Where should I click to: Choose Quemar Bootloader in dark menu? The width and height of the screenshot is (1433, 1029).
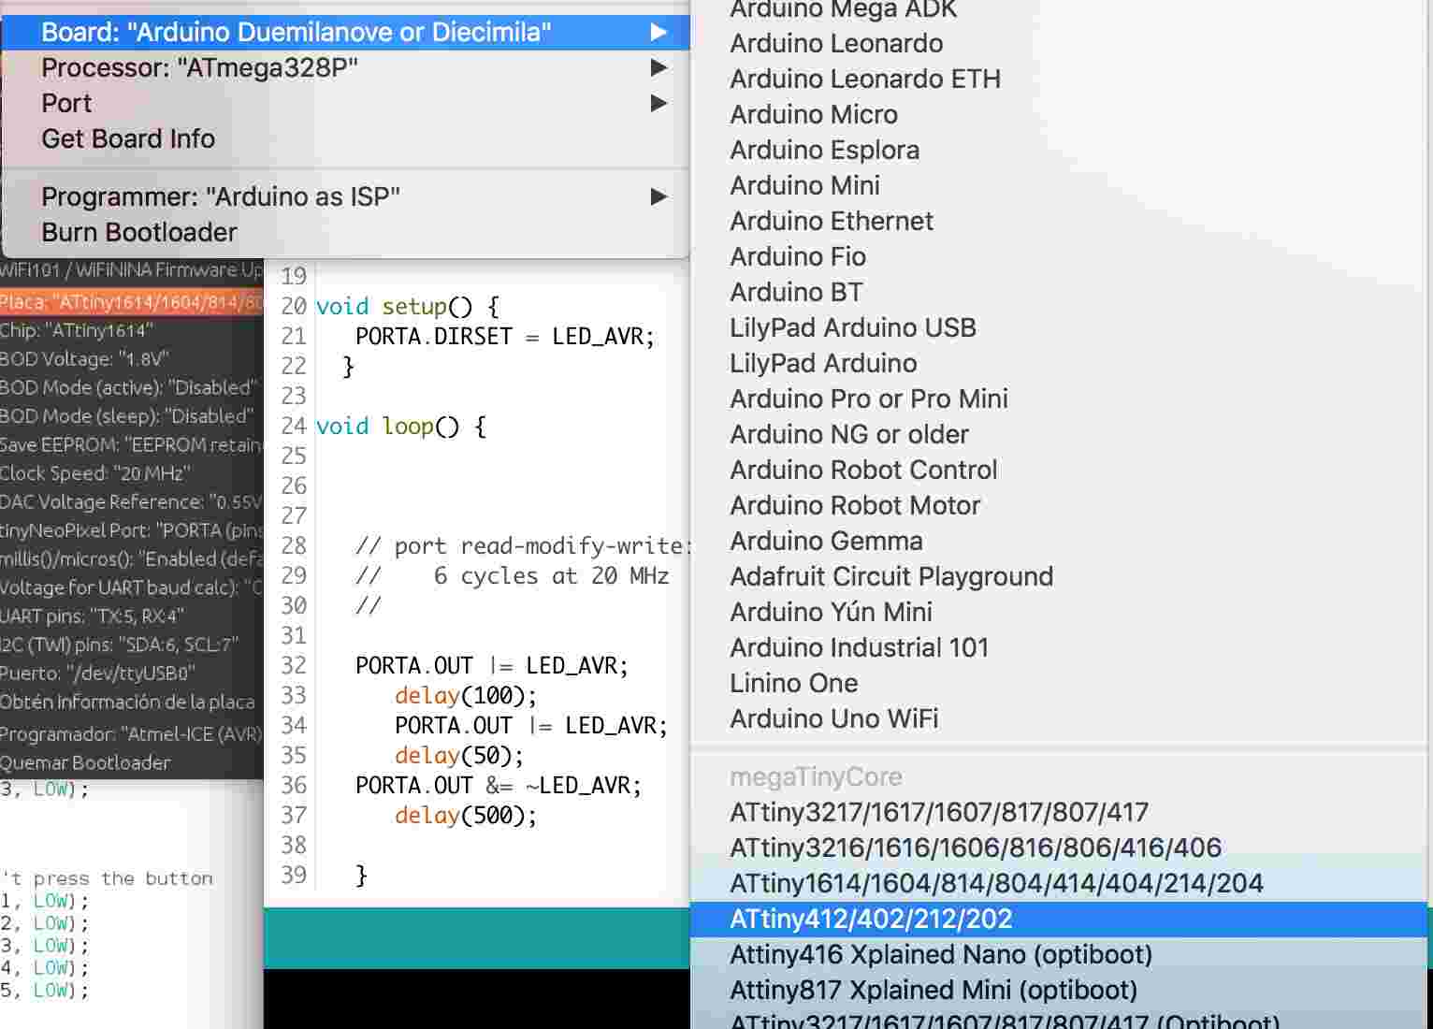[132, 762]
